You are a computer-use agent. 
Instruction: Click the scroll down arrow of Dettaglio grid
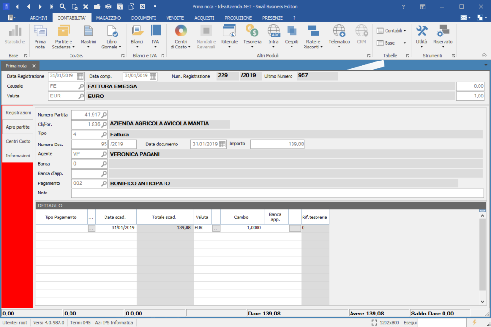coord(482,301)
